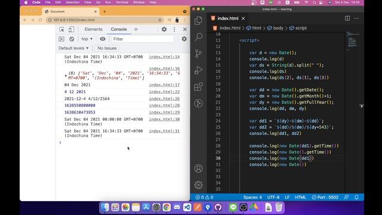
Task: Open the Git graph activity bar icon
Action: coord(198,103)
